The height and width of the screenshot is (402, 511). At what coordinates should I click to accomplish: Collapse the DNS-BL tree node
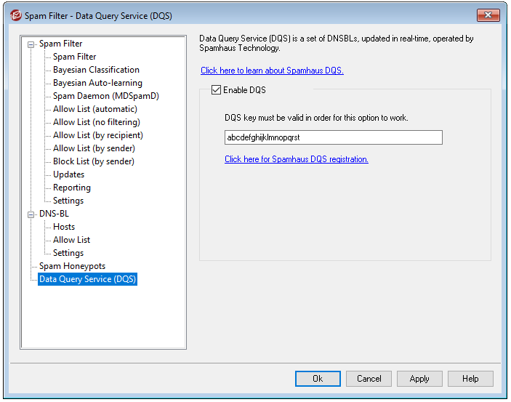point(31,214)
